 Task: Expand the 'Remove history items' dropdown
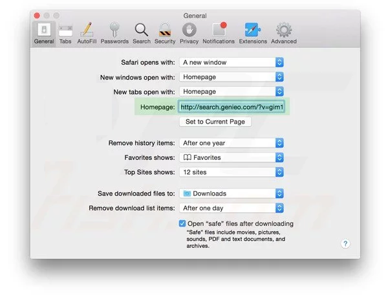232,143
